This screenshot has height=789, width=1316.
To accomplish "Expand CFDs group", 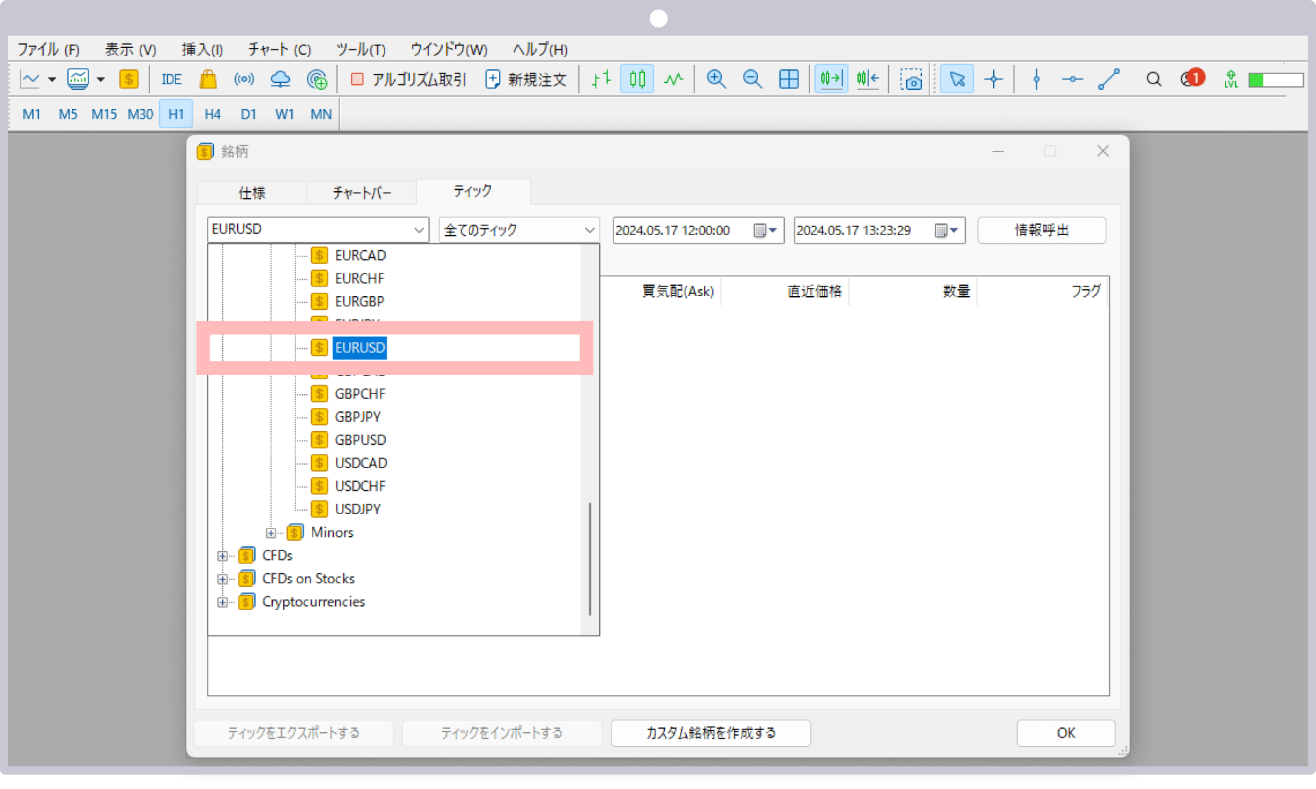I will pyautogui.click(x=222, y=556).
